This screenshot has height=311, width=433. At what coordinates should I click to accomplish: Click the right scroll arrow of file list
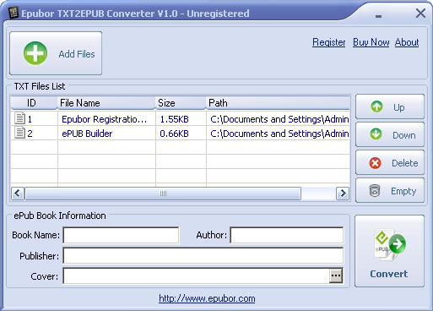343,194
